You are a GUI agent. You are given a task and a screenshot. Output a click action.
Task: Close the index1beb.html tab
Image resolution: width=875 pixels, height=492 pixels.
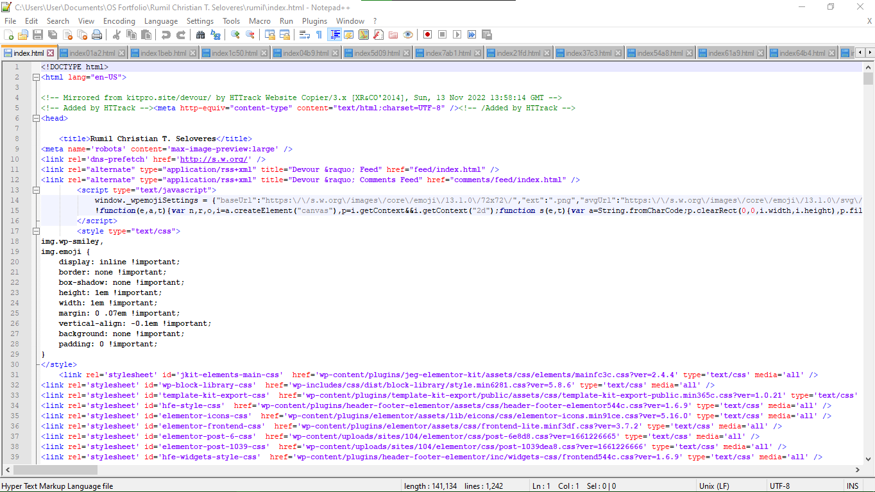click(192, 52)
